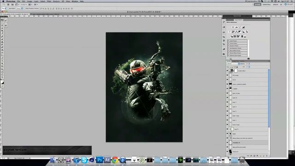Open the layer Fill dropdown

[249, 67]
